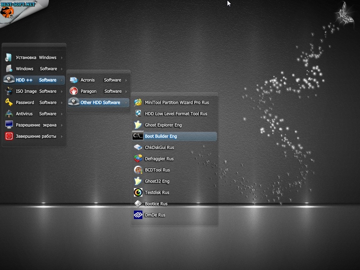Click the ISO Image Software magic hat icon
The height and width of the screenshot is (270, 360).
tap(9, 91)
